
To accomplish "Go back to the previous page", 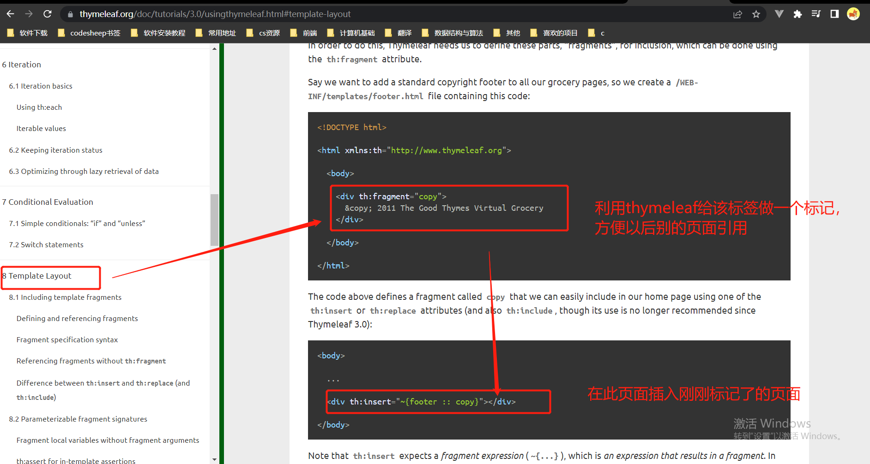I will tap(10, 14).
